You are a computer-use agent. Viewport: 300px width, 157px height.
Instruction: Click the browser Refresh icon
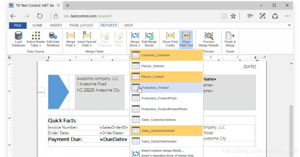click(x=40, y=16)
